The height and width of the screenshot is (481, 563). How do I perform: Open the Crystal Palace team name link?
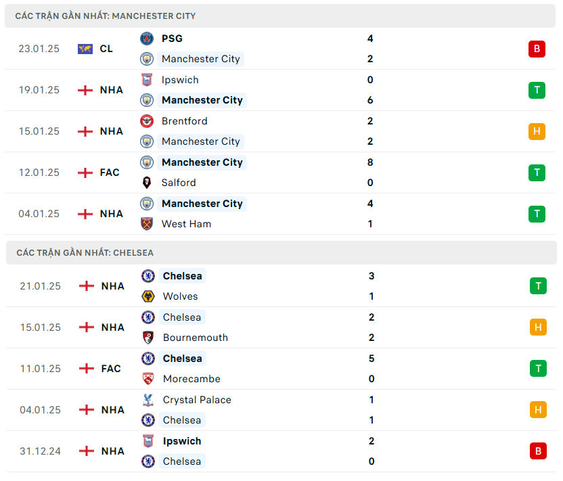click(x=197, y=400)
